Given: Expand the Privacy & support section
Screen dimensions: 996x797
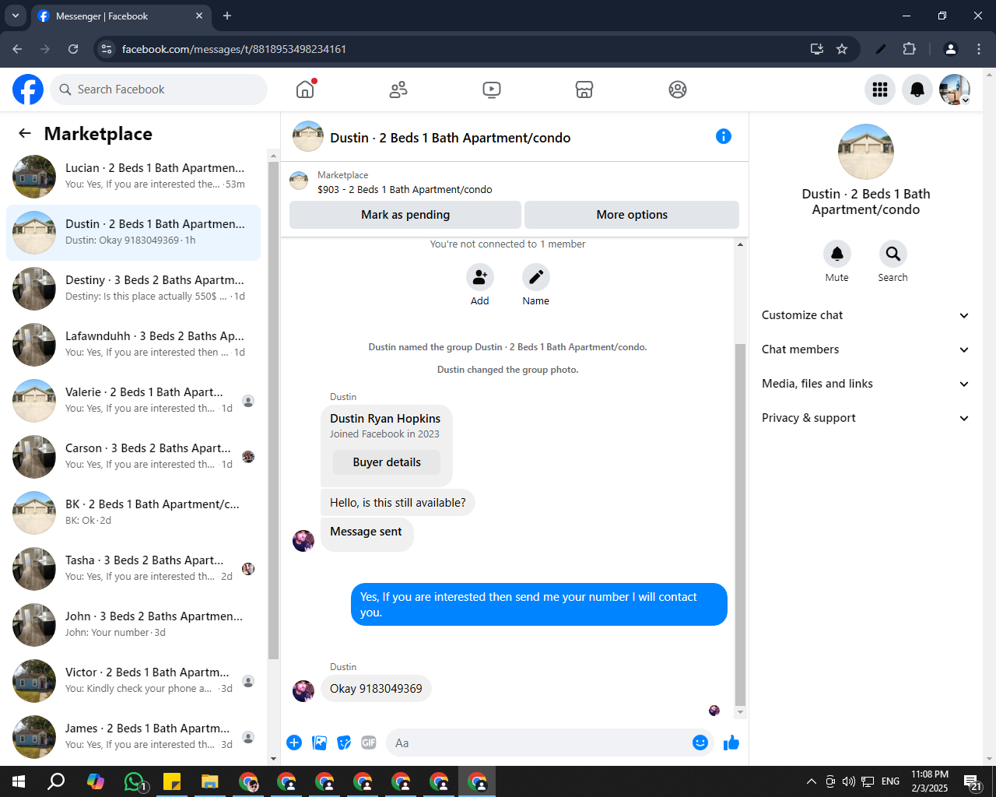Looking at the screenshot, I should pyautogui.click(x=866, y=418).
